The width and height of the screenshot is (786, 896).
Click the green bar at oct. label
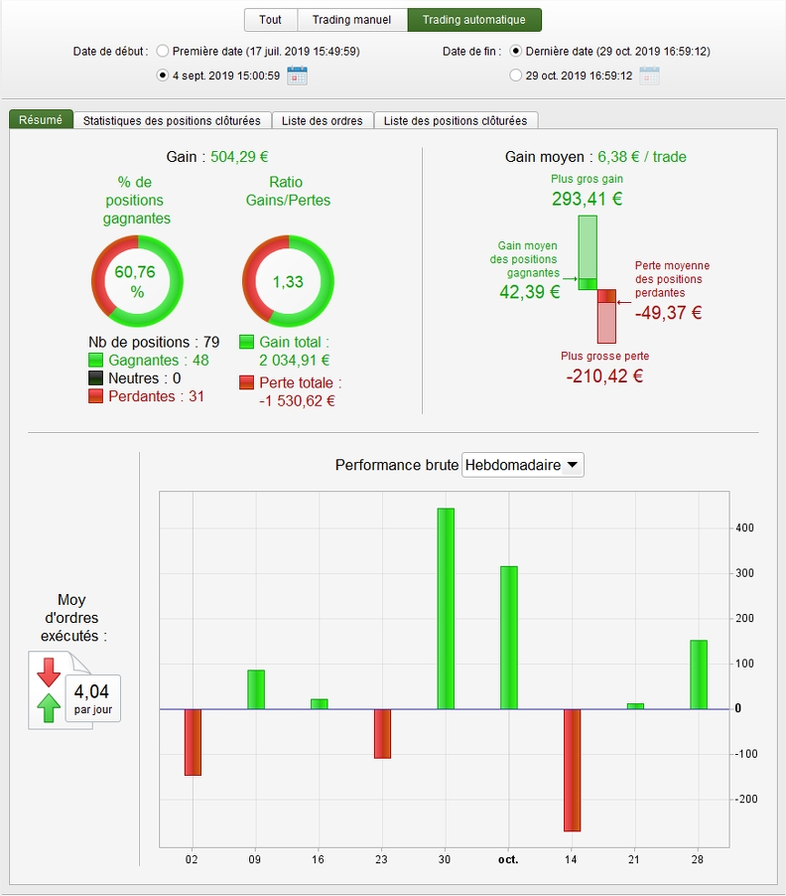[x=509, y=638]
